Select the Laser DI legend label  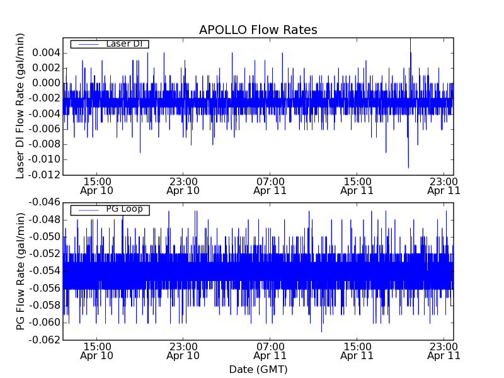tap(124, 43)
